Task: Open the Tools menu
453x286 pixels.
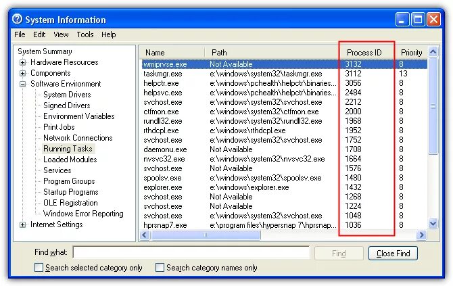Action: [85, 34]
